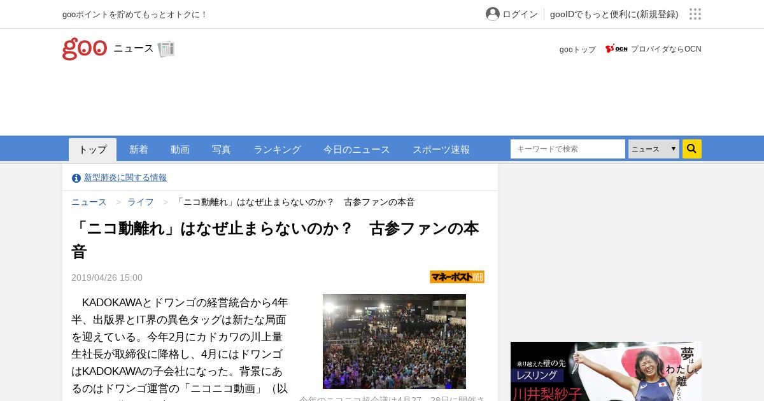Click the newspaper icon beside ニュース

tap(166, 49)
